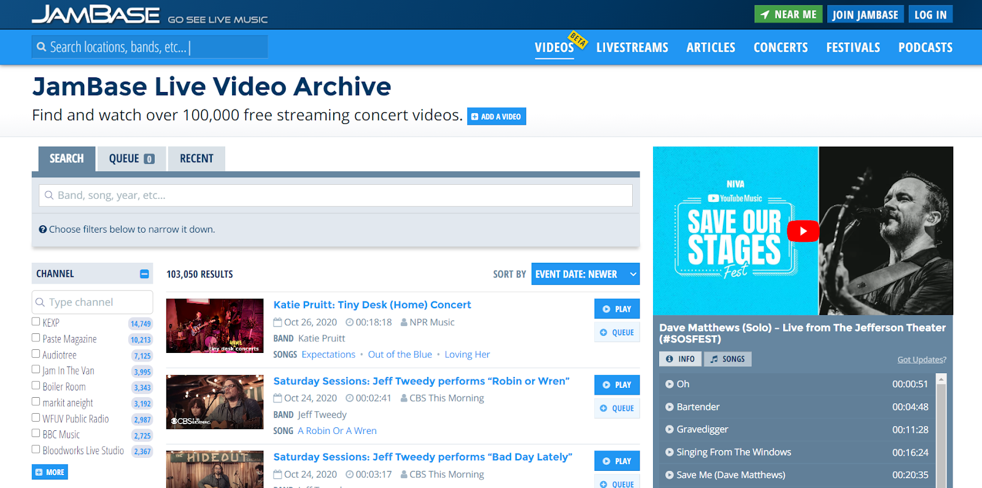Open the PODCASTS section
982x488 pixels.
tap(926, 47)
